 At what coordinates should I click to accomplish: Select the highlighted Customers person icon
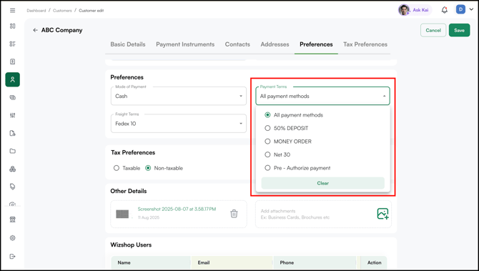click(13, 79)
